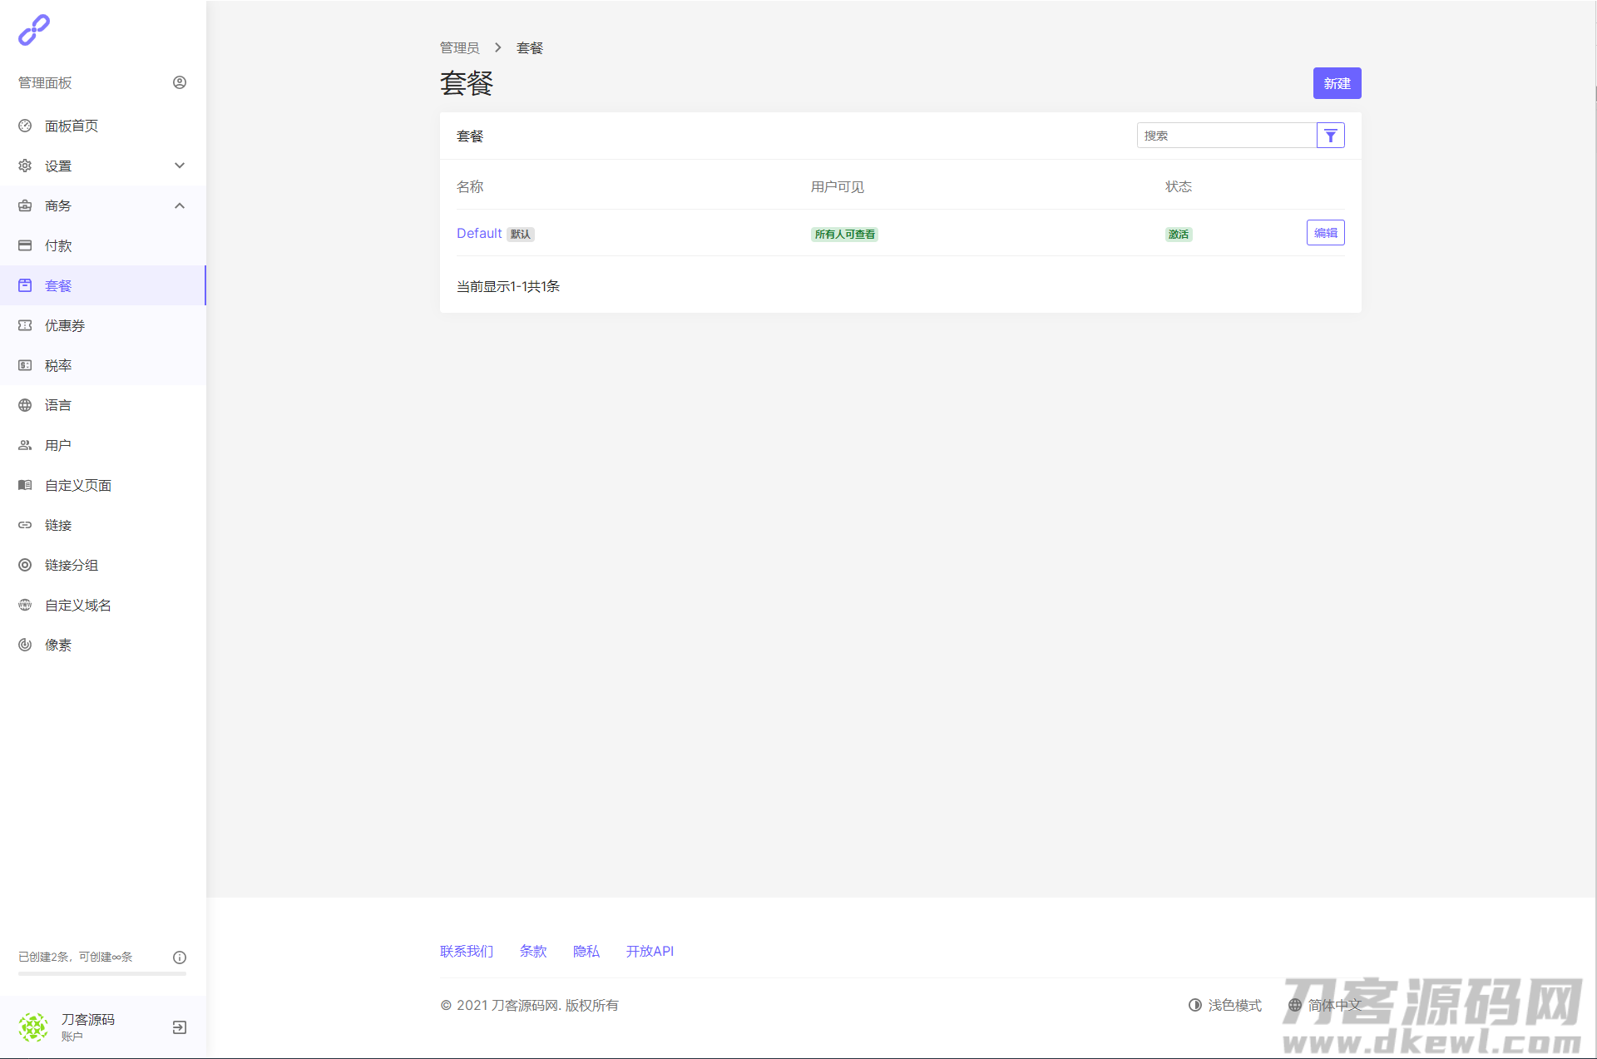The image size is (1597, 1059).
Task: Open the 开放API footer link
Action: coord(650,951)
